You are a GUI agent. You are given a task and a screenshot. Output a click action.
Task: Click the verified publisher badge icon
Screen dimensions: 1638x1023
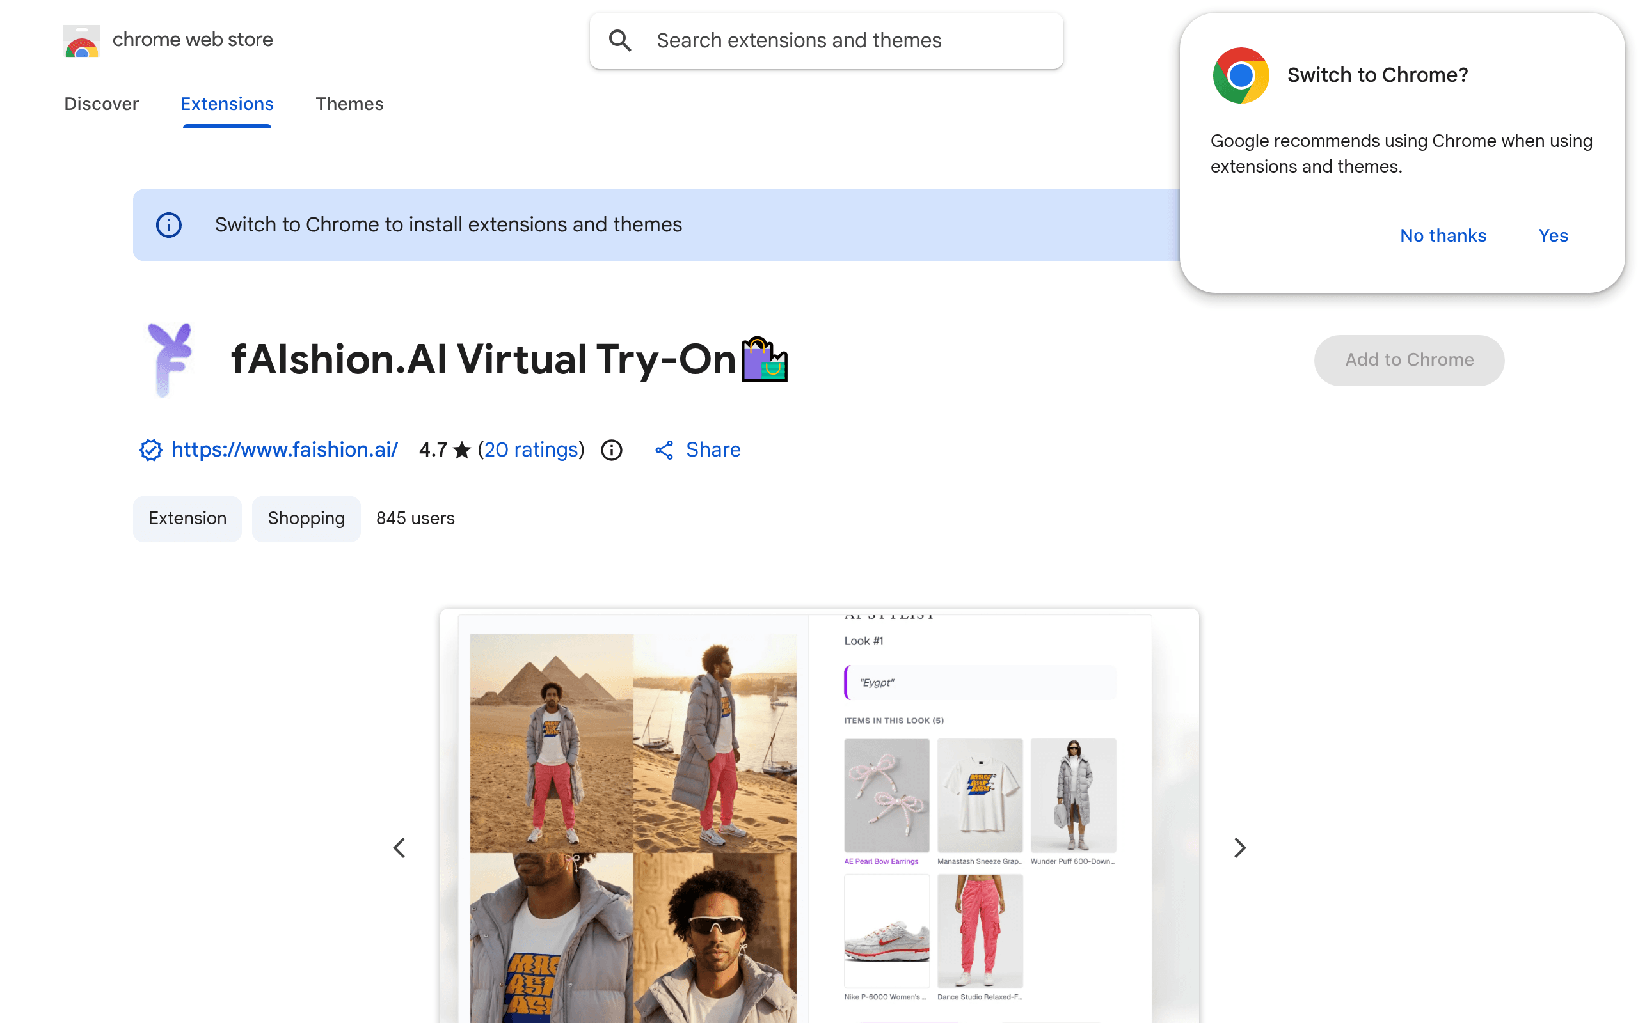150,450
